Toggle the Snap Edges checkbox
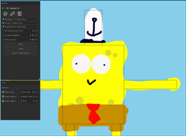 [x=3, y=101]
